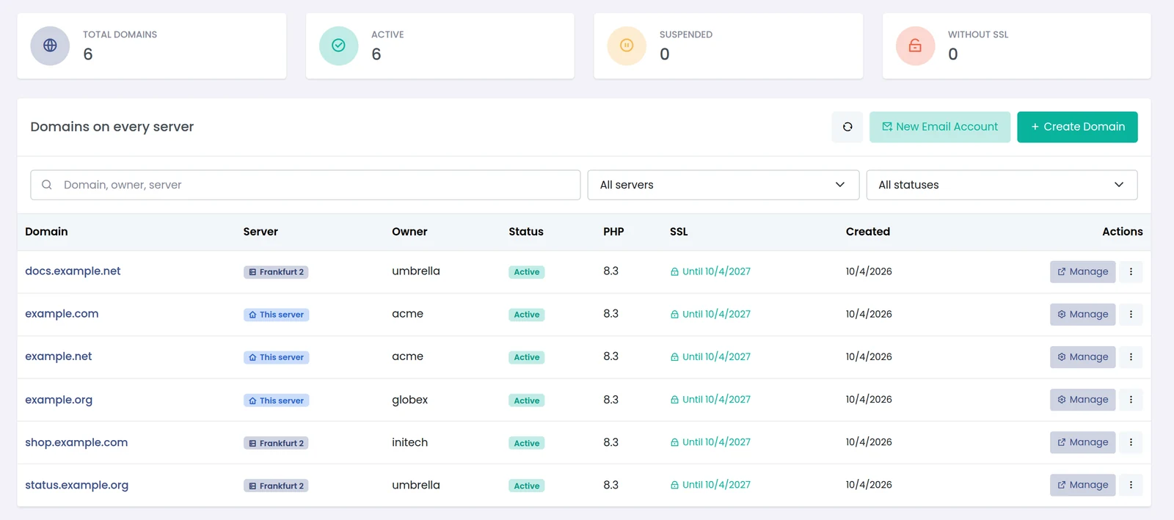
Task: Click the Create Domain button
Action: (x=1077, y=127)
